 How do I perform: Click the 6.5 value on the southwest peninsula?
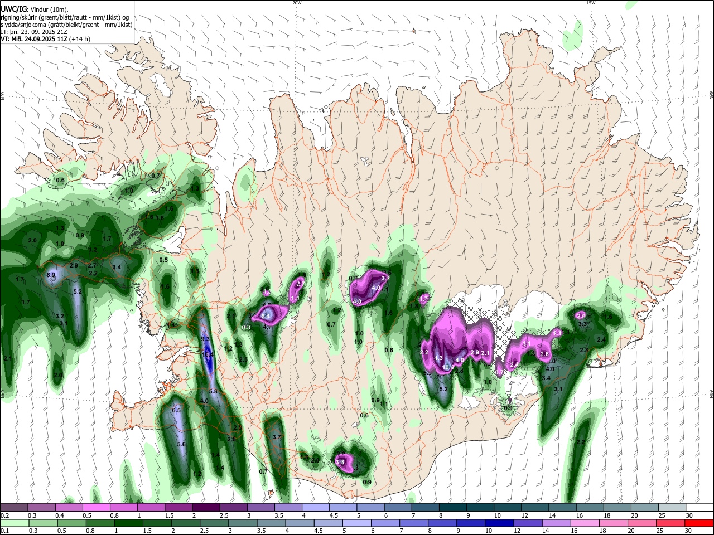pos(177,410)
